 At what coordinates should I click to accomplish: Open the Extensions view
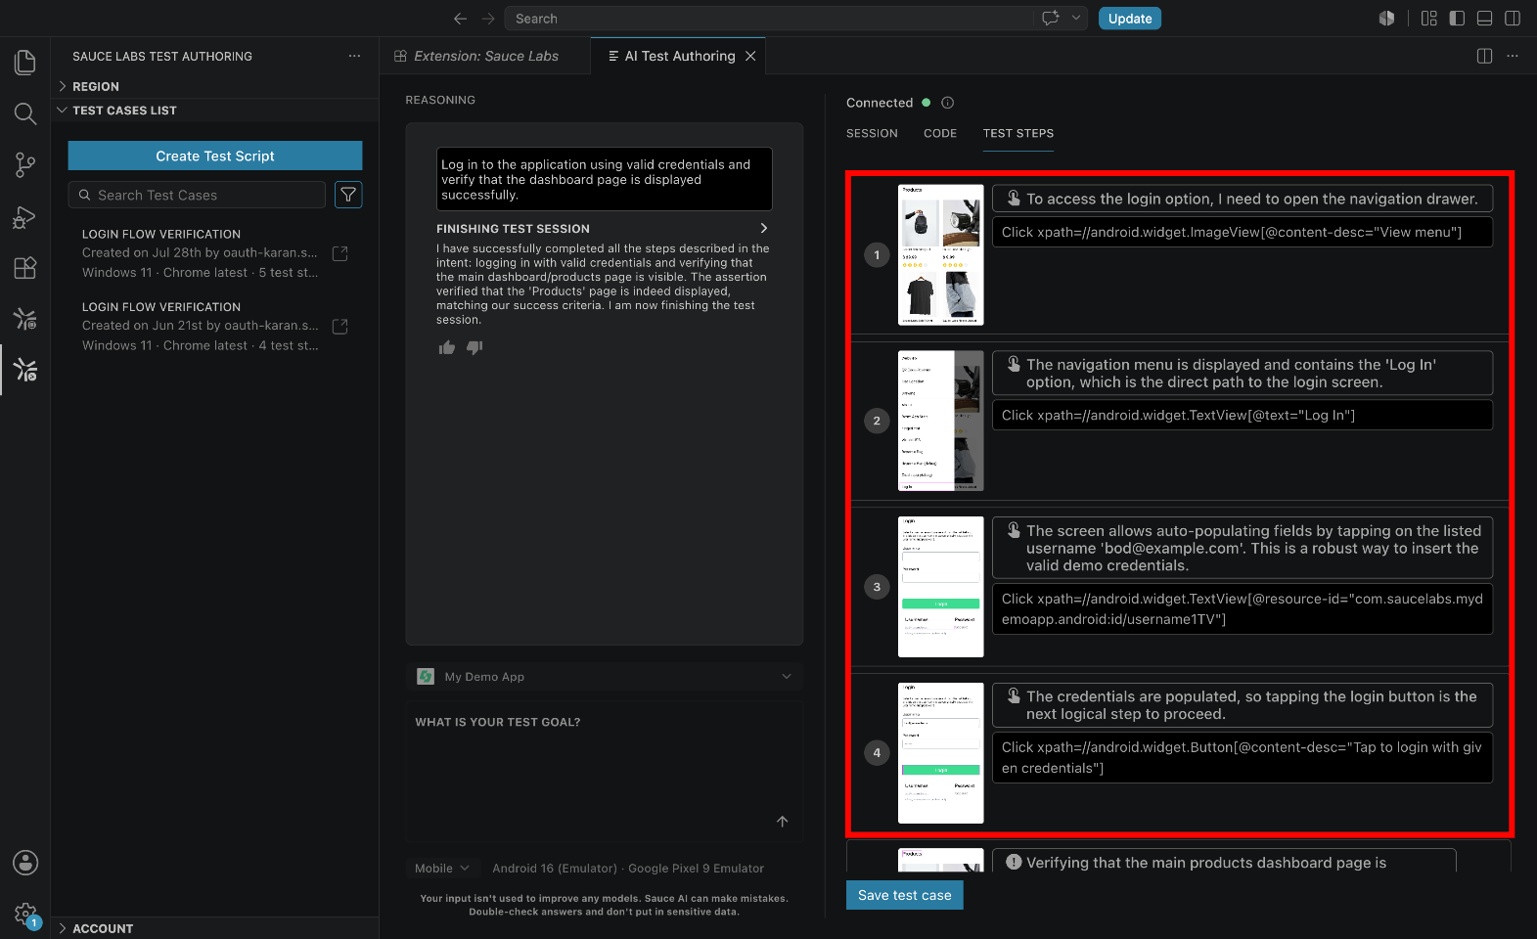[25, 268]
